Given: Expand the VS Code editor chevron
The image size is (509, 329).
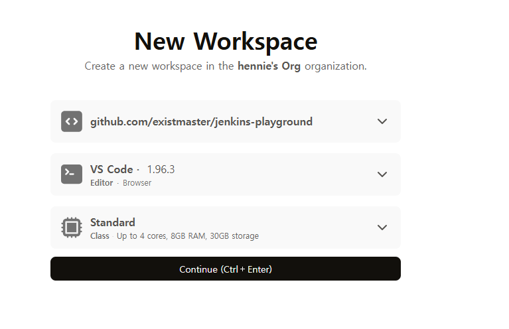Looking at the screenshot, I should [x=382, y=174].
